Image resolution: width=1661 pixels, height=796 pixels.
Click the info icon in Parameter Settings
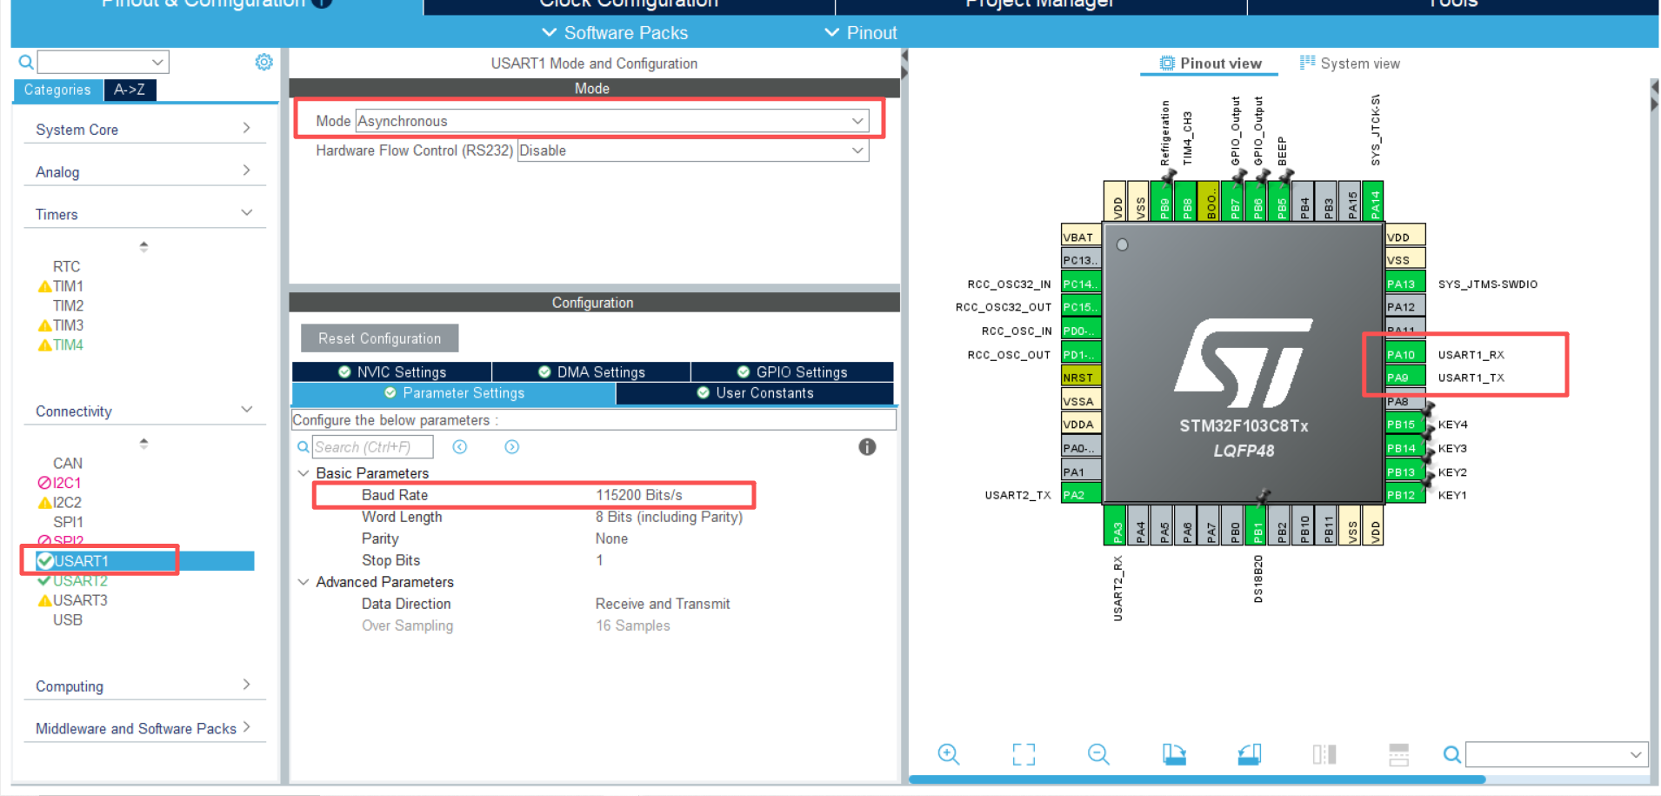pyautogui.click(x=867, y=447)
